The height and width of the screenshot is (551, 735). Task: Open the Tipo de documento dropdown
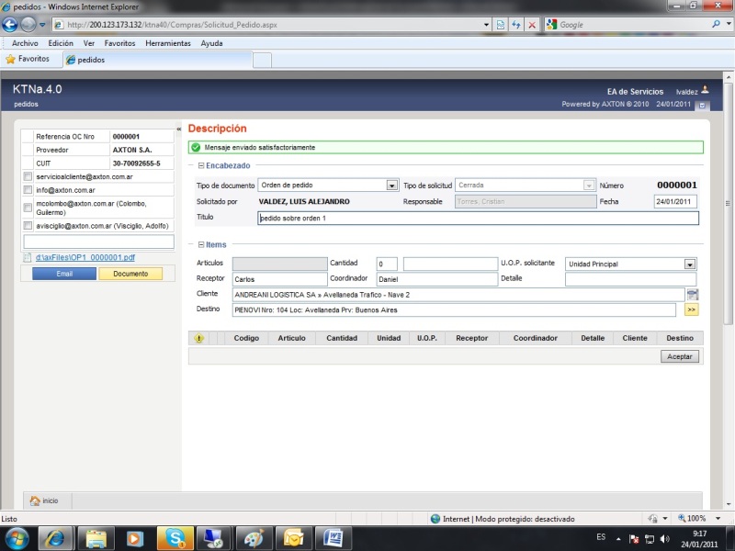click(392, 186)
